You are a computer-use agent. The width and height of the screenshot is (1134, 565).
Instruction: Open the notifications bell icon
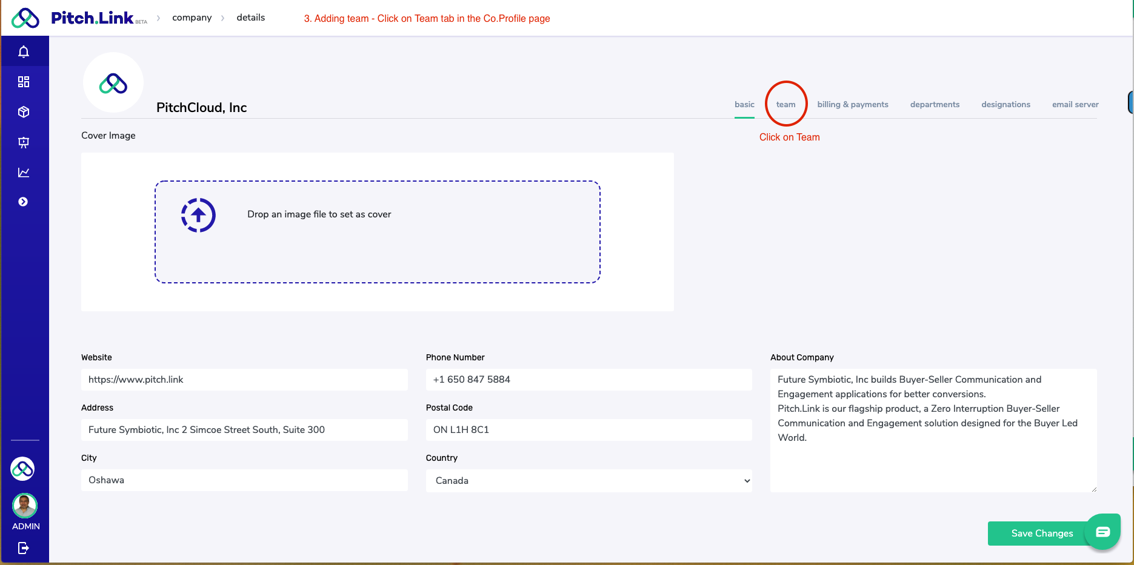[x=24, y=52]
